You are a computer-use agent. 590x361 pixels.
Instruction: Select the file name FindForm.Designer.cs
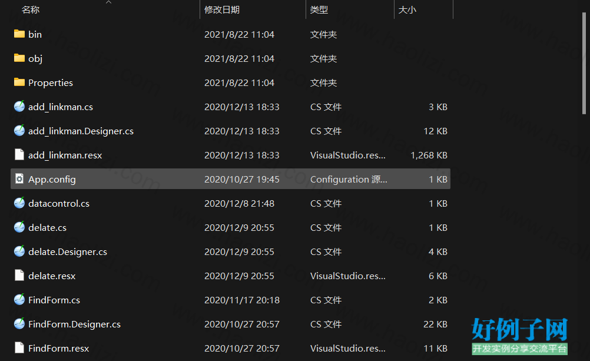coord(75,324)
